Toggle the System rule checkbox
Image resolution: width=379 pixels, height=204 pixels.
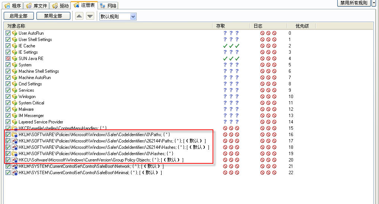pos(8,65)
